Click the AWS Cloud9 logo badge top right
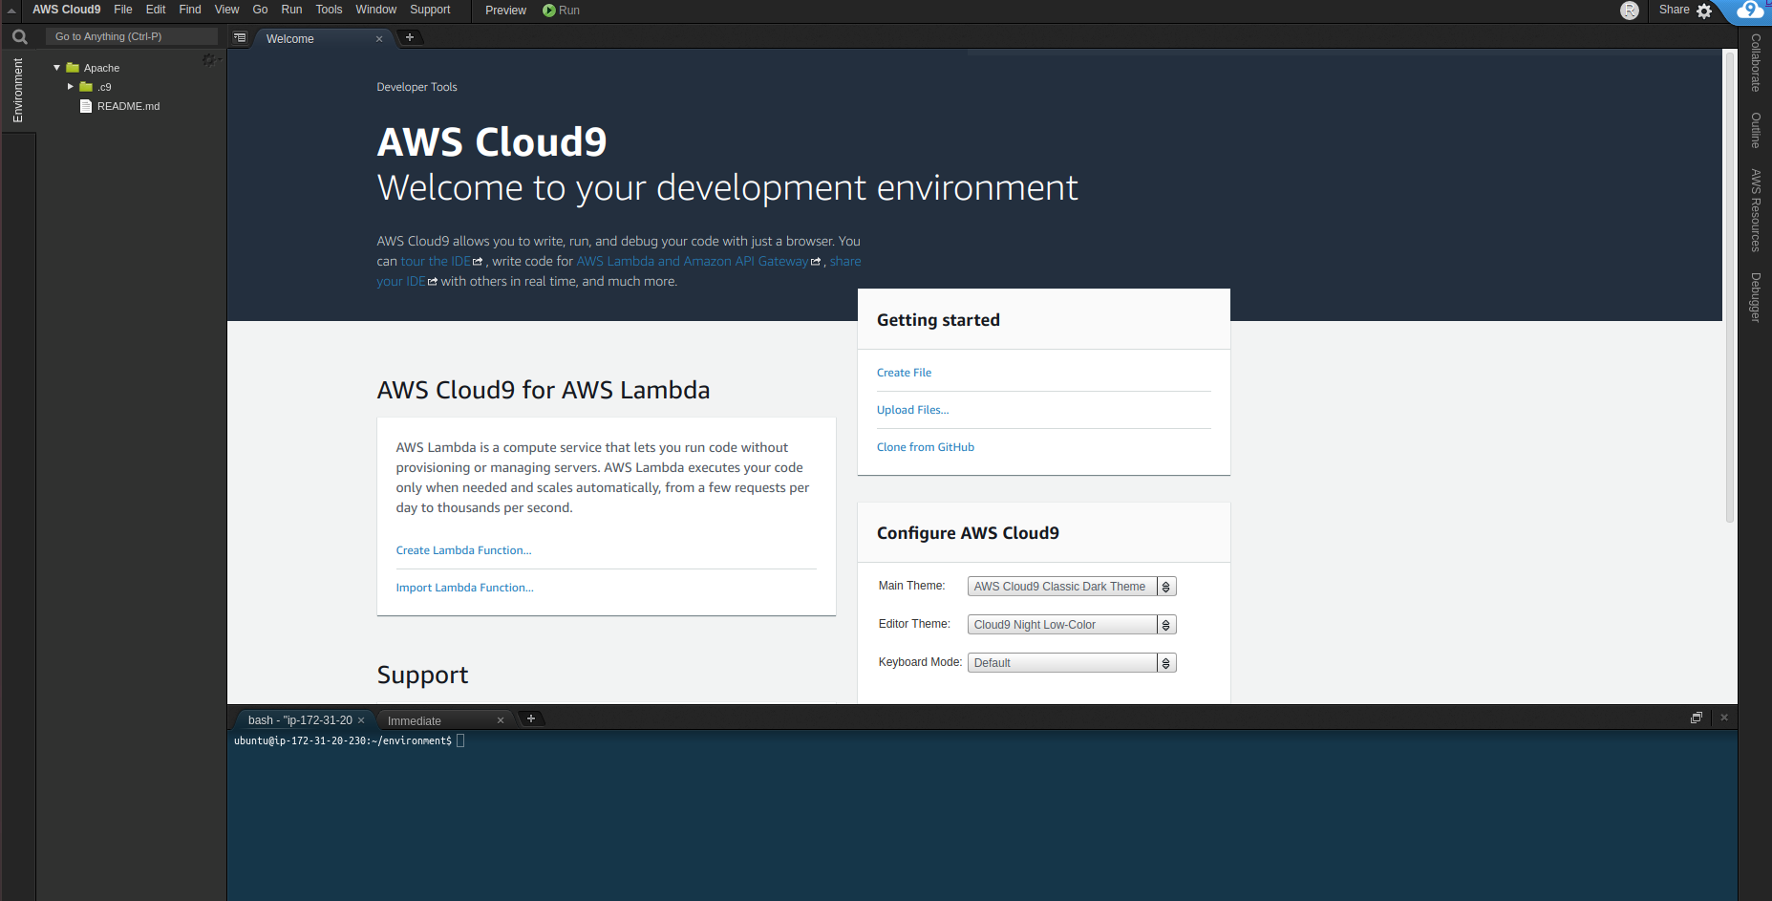This screenshot has height=901, width=1772. pos(1748,11)
